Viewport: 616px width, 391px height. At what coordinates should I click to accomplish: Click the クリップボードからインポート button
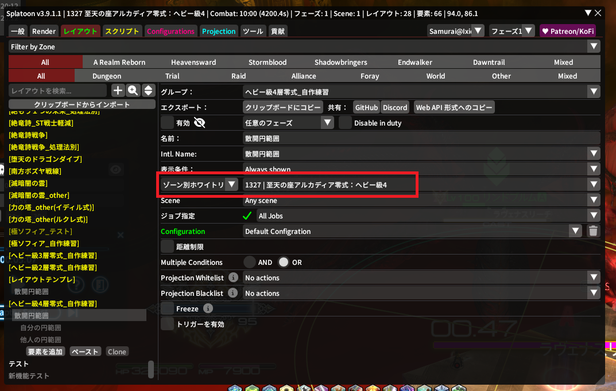[82, 104]
